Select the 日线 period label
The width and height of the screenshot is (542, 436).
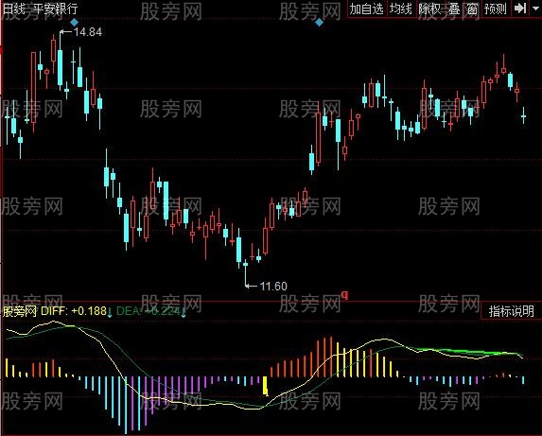[13, 9]
